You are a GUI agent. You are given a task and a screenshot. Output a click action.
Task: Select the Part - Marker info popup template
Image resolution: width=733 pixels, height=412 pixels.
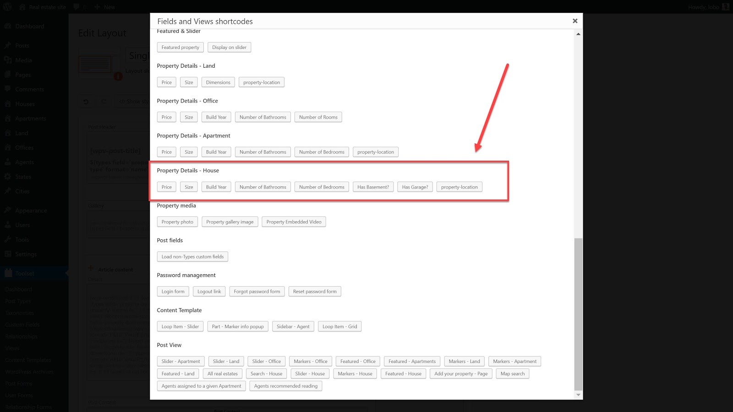click(x=238, y=326)
